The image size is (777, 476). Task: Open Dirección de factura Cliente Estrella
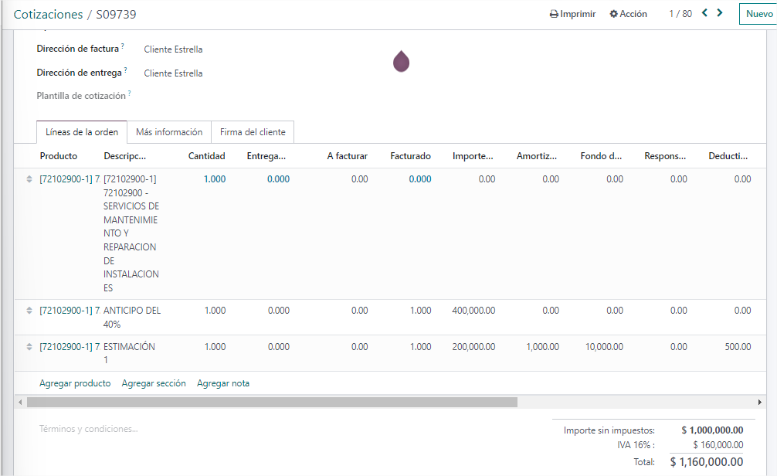pyautogui.click(x=173, y=49)
